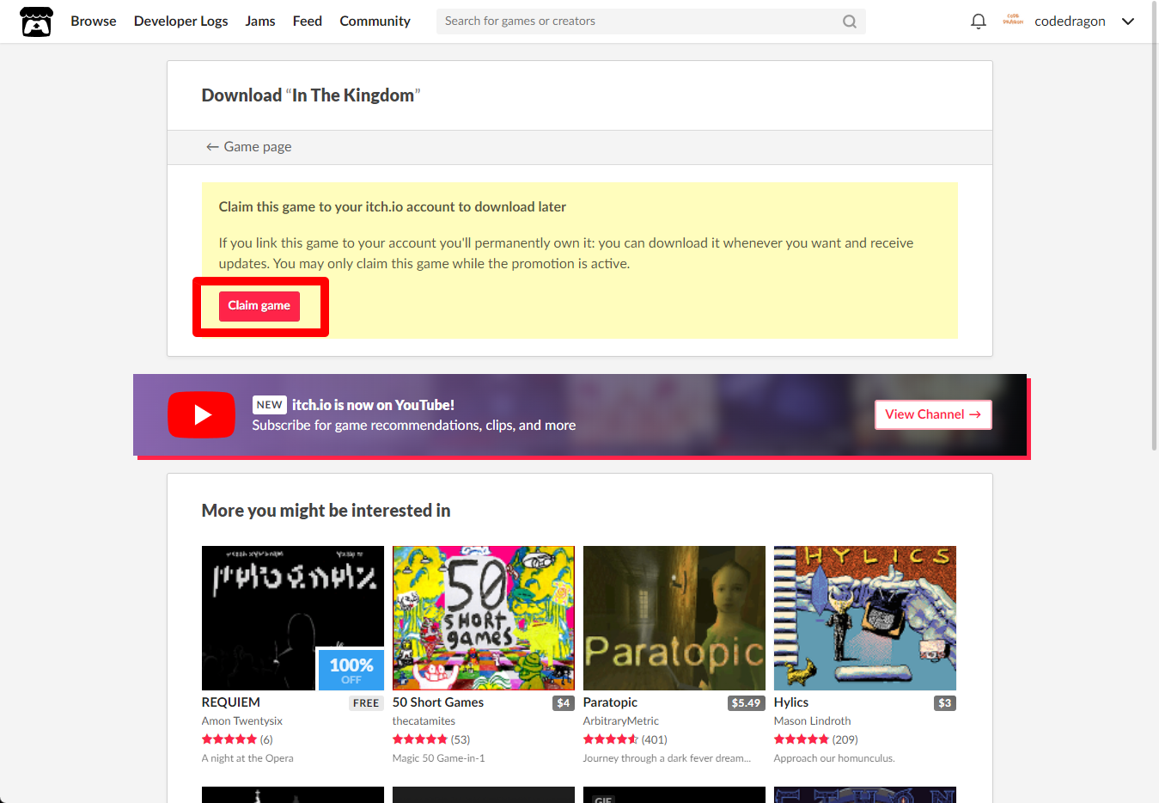1159x803 pixels.
Task: Open ArbitraryMetric creator page
Action: [621, 721]
